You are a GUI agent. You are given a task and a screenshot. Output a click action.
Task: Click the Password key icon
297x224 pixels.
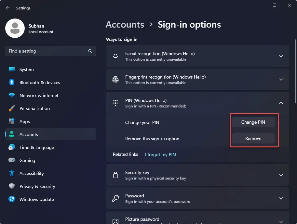click(115, 198)
